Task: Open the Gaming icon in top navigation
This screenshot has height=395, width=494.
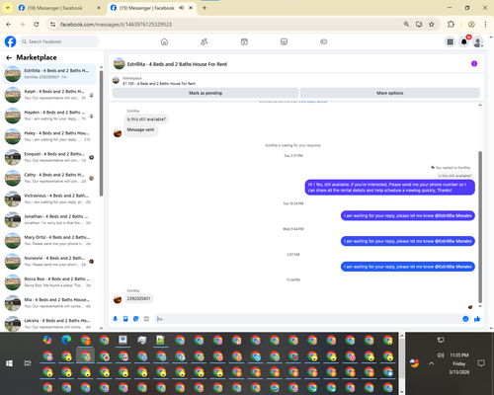Action: (x=324, y=41)
